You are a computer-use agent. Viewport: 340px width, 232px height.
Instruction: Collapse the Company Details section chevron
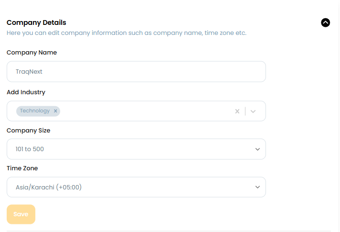(x=326, y=22)
